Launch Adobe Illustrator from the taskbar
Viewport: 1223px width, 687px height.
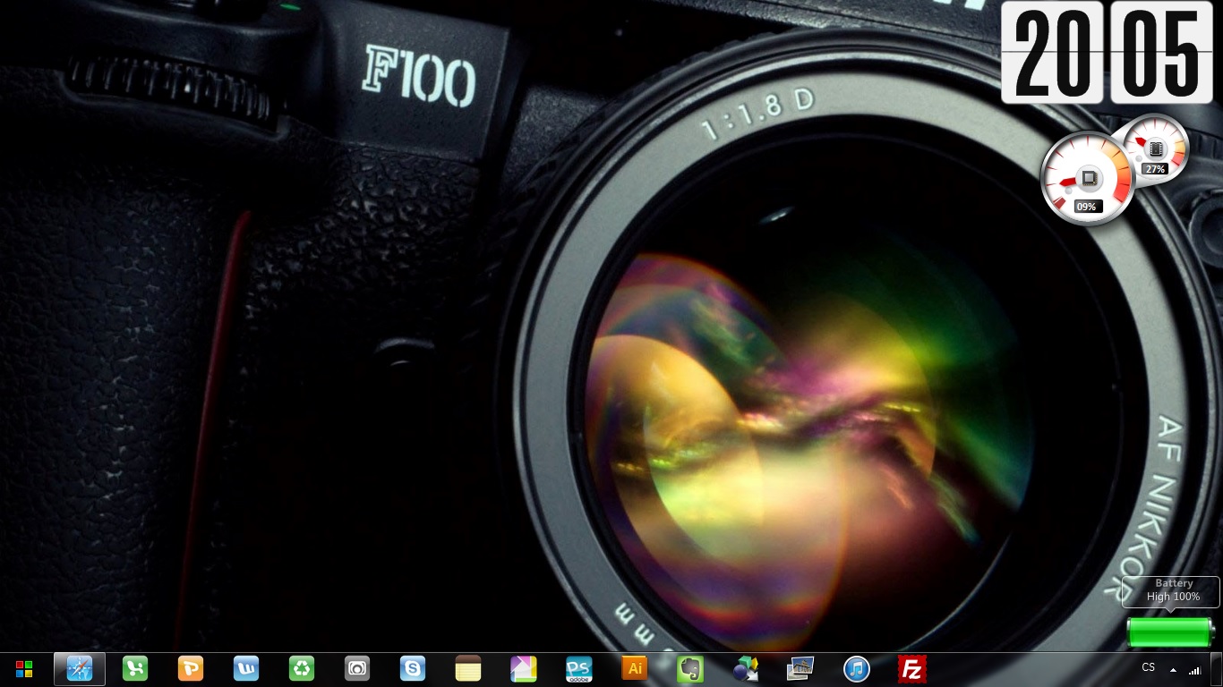click(x=635, y=669)
